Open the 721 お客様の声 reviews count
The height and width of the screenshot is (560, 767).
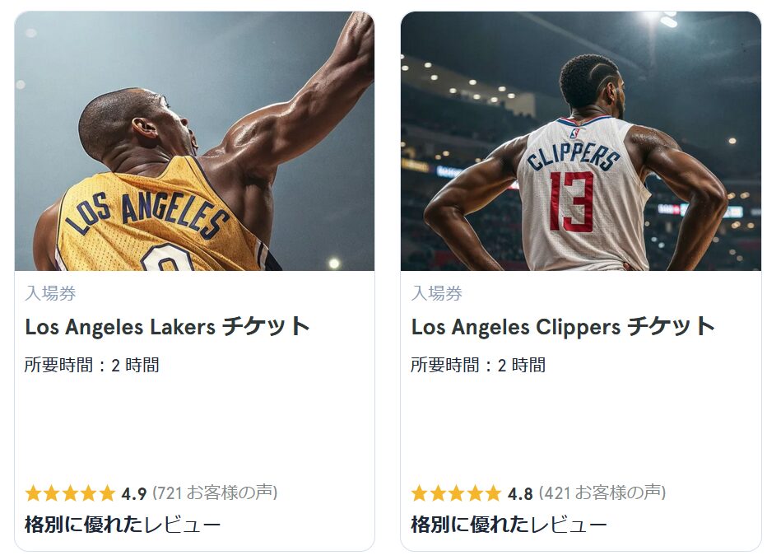(216, 492)
